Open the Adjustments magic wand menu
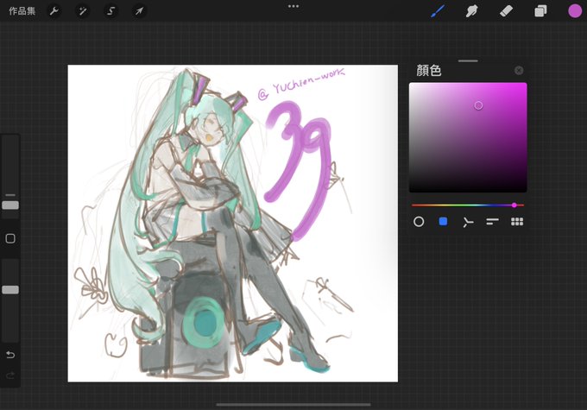The image size is (587, 410). coord(82,11)
